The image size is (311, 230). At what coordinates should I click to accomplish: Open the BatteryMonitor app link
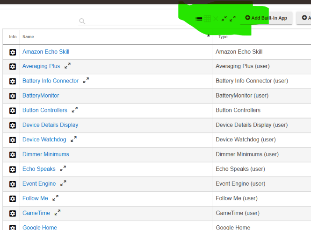[41, 95]
